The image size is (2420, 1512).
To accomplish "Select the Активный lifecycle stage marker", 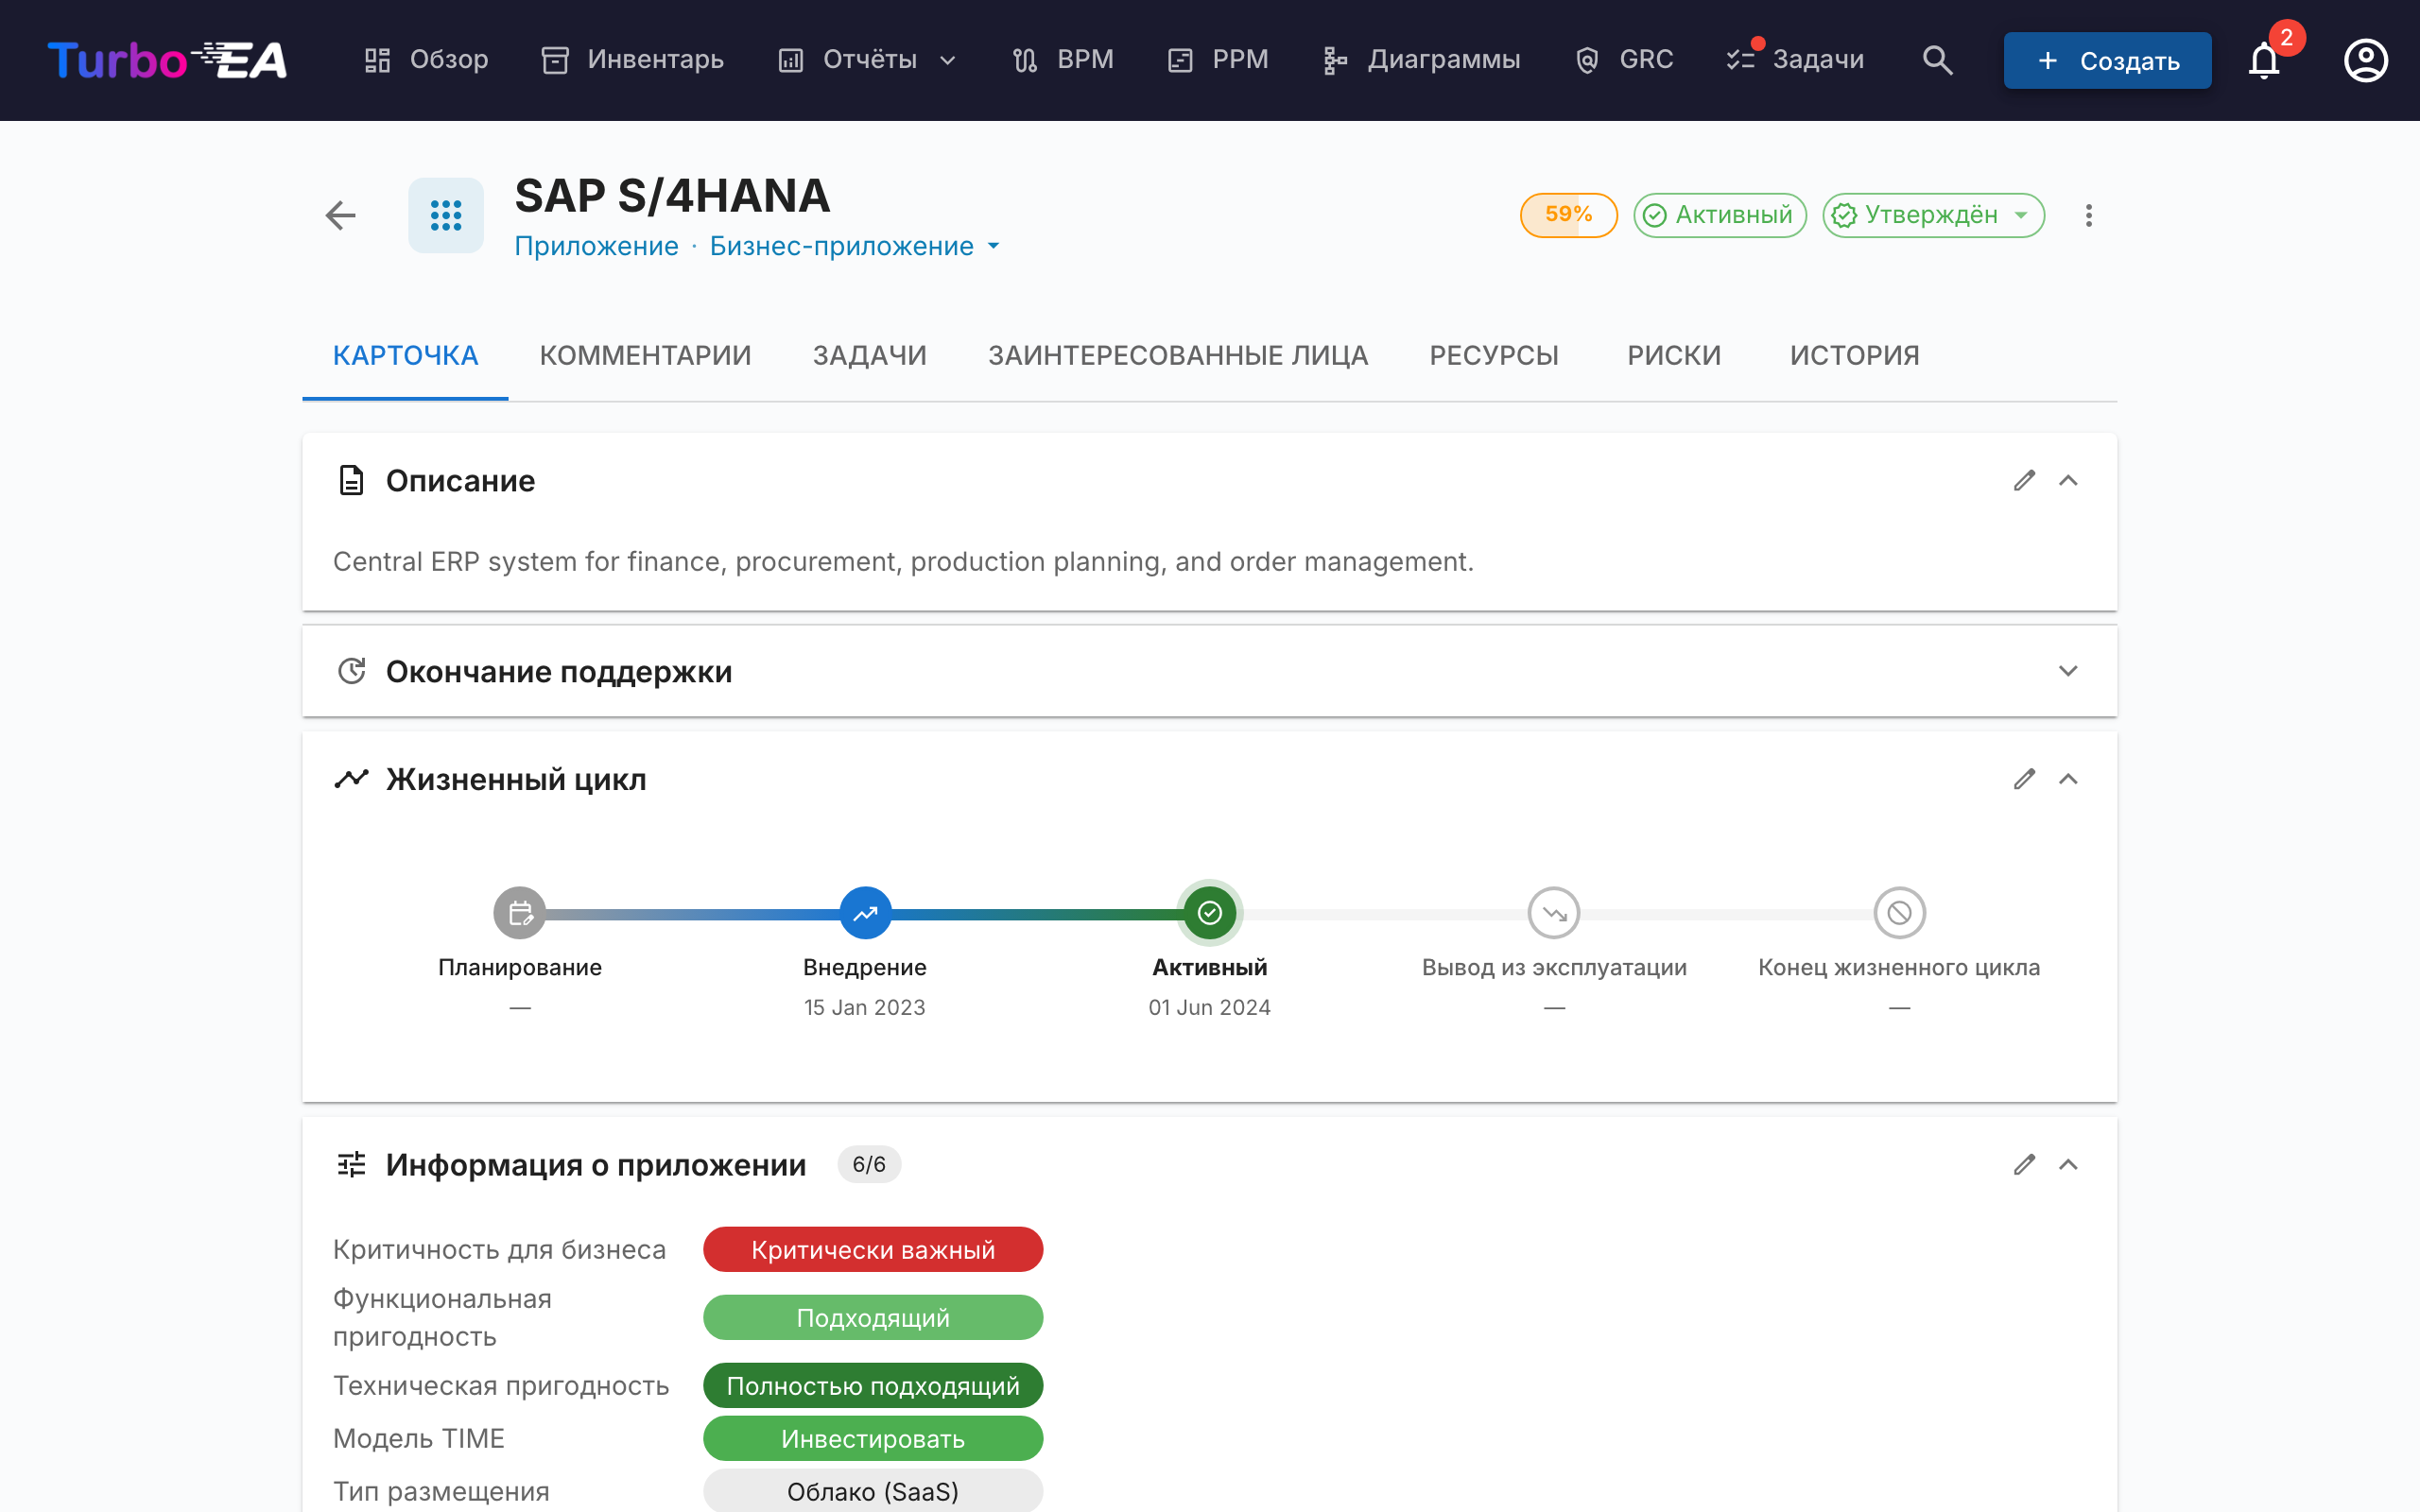I will [x=1210, y=913].
